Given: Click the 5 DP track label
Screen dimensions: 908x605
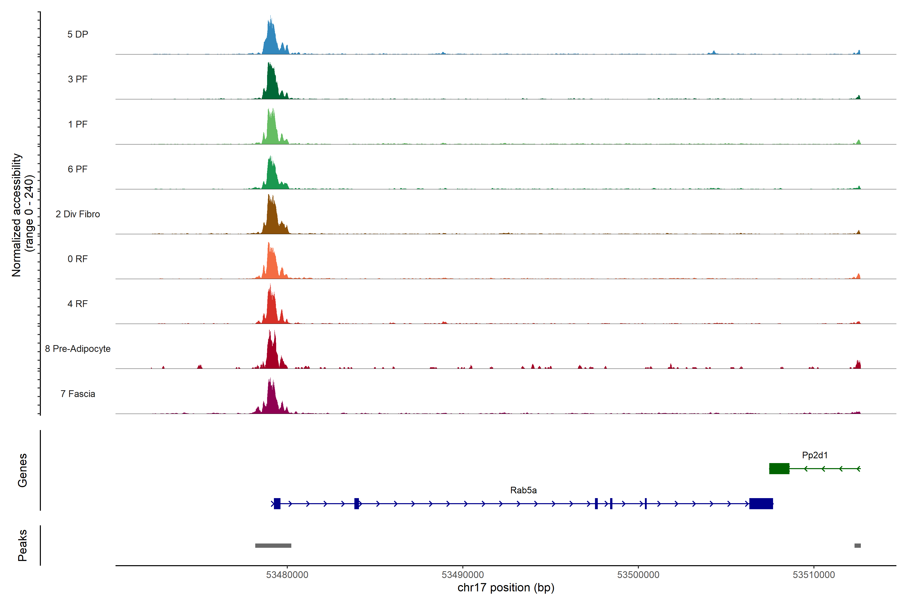Looking at the screenshot, I should 78,34.
